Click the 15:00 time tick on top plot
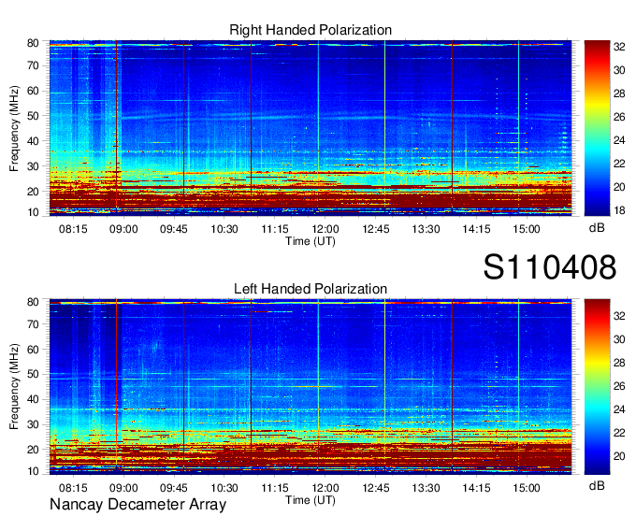The width and height of the screenshot is (636, 516). tap(526, 229)
